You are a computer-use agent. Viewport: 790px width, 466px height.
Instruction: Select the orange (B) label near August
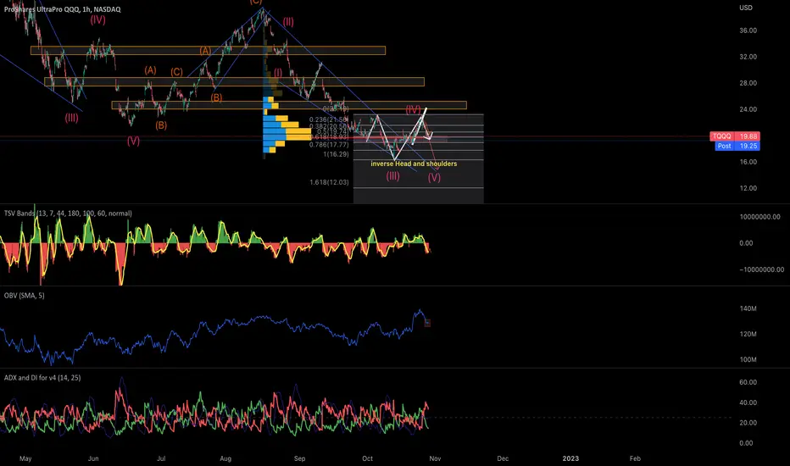pyautogui.click(x=216, y=97)
